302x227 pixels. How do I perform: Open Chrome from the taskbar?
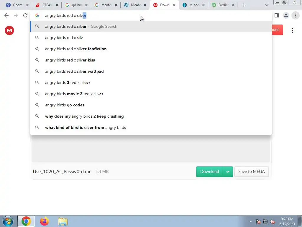pos(26,221)
